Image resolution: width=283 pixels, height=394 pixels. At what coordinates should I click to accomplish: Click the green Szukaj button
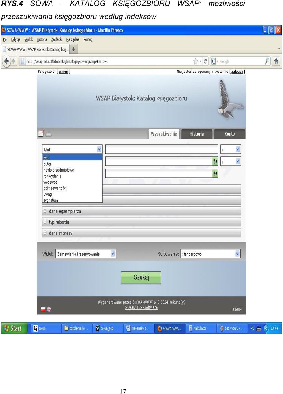coord(141,277)
